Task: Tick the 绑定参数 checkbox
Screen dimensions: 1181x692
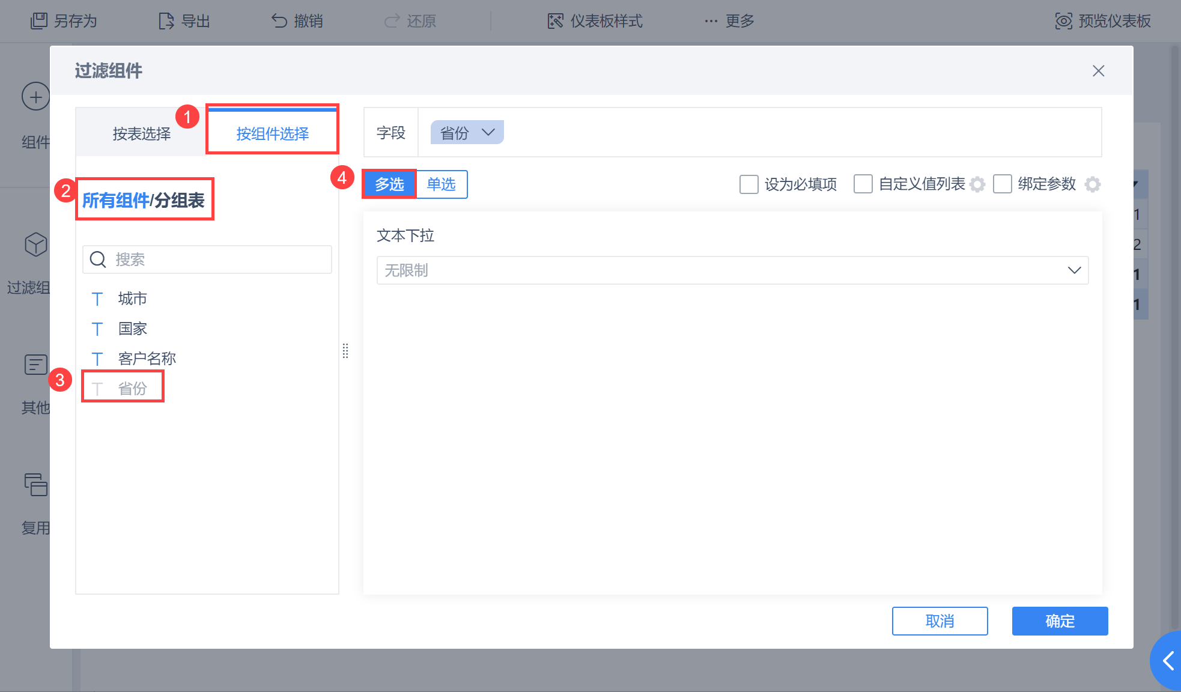Action: tap(1003, 184)
